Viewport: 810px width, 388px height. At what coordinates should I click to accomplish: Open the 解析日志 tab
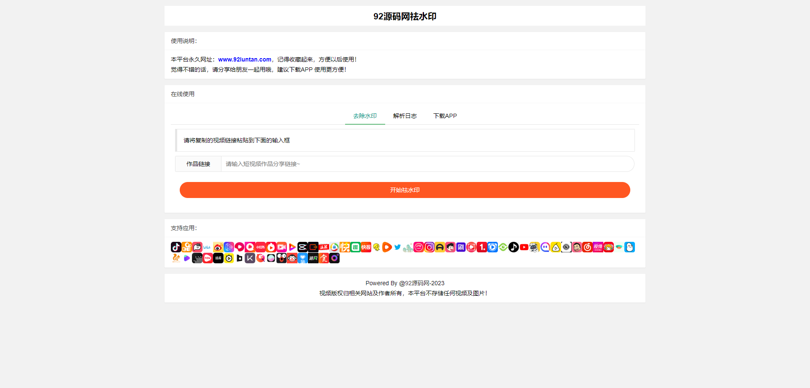(405, 116)
